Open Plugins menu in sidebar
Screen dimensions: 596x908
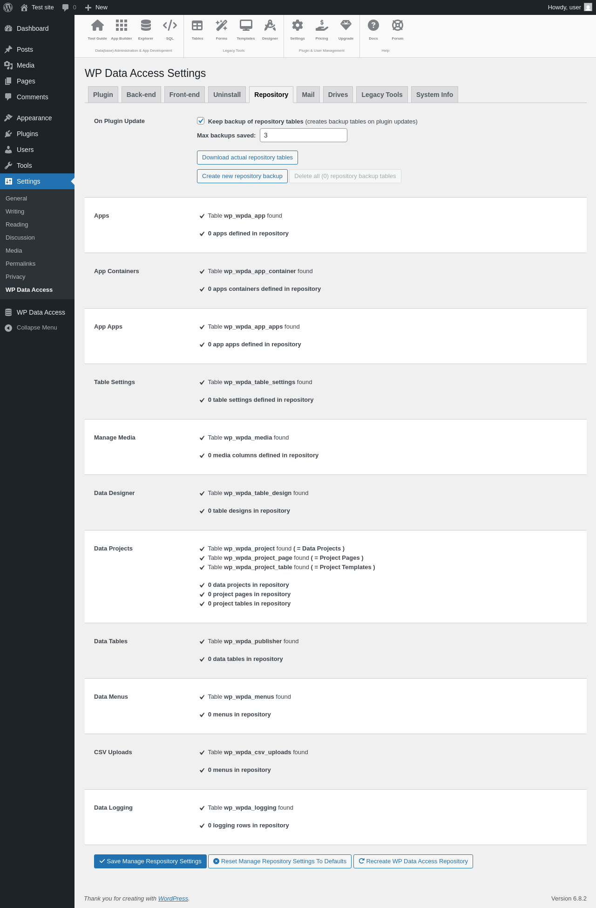pos(37,134)
